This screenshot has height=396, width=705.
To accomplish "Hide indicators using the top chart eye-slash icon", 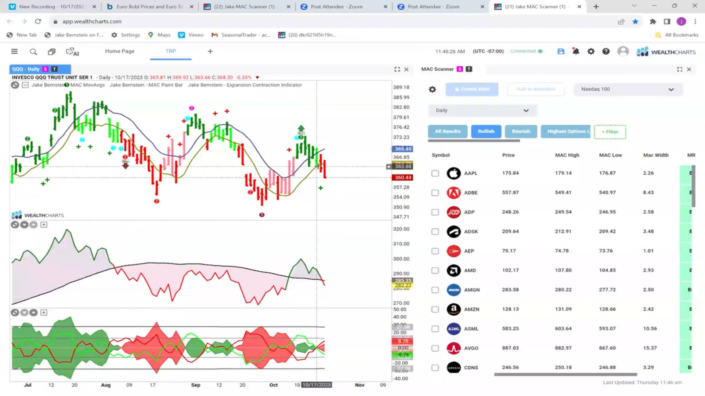I will click(15, 85).
